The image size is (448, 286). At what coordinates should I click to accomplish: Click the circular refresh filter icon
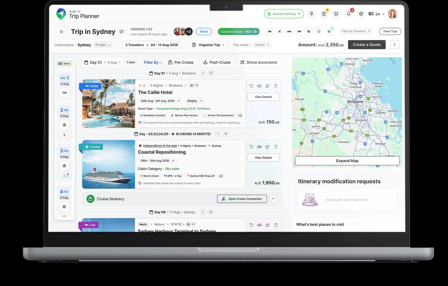319,31
